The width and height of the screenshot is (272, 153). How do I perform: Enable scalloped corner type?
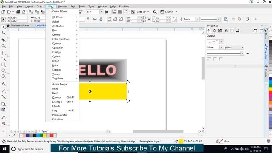115,19
